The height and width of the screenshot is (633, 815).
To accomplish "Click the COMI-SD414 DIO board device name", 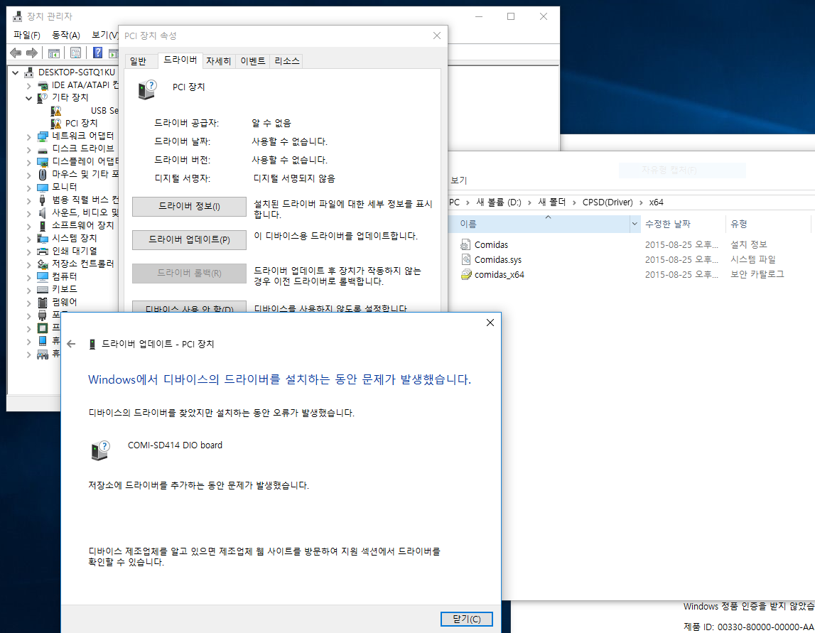I will click(176, 445).
